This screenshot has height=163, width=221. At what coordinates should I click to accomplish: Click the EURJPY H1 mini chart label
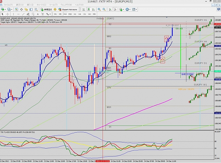[201, 20]
